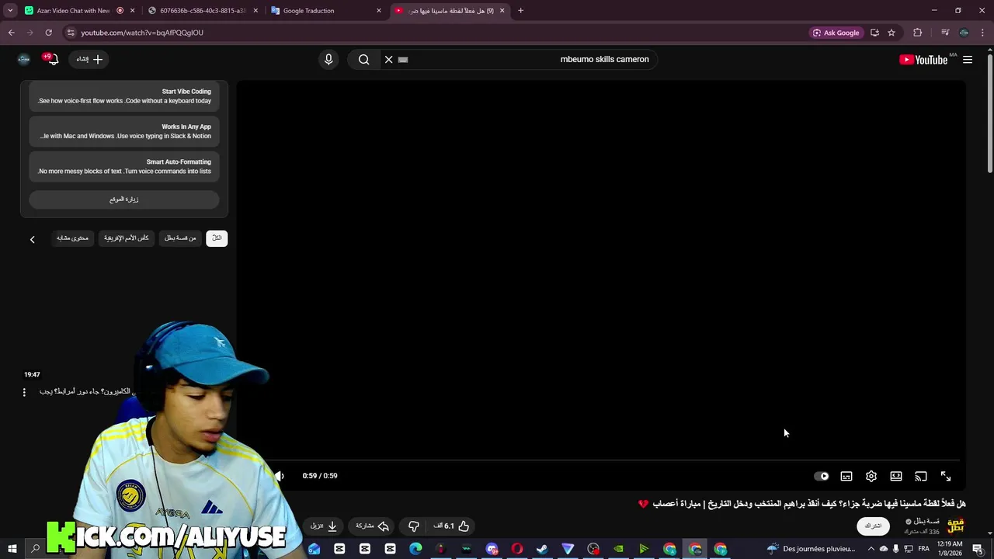Open Chrome media controls icon
Viewport: 994px width, 559px height.
click(945, 33)
